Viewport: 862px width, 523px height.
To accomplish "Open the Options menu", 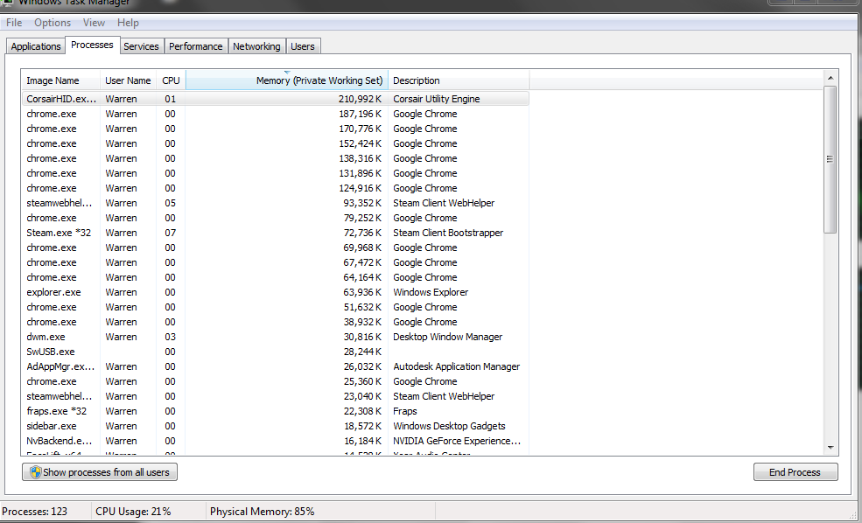I will pos(53,23).
